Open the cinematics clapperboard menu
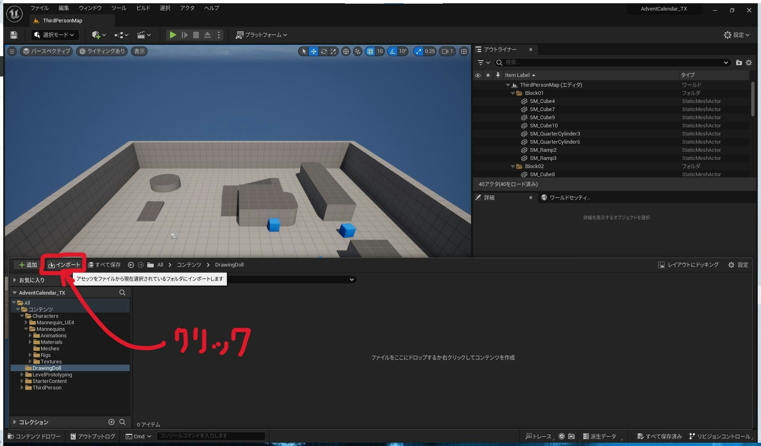 (x=144, y=35)
